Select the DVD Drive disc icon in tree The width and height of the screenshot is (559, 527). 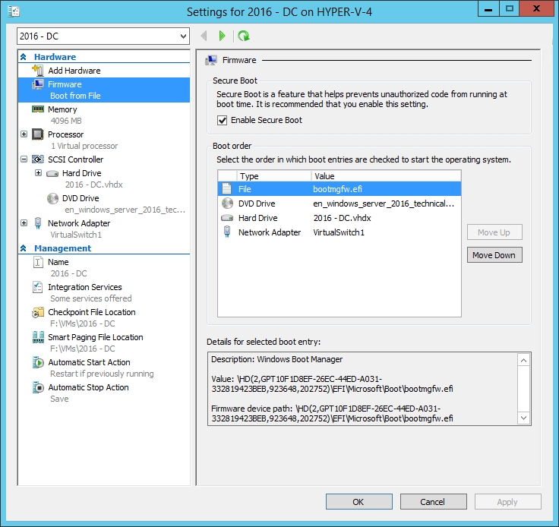[52, 198]
